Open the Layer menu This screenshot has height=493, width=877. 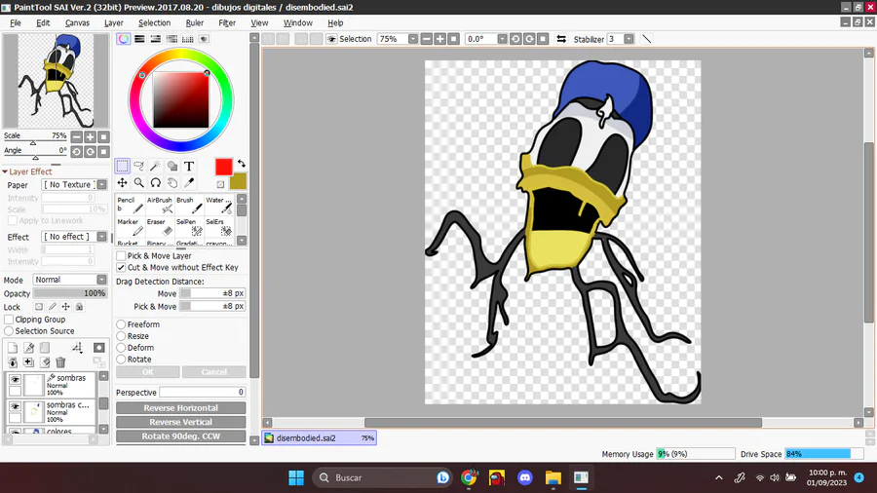tap(114, 23)
